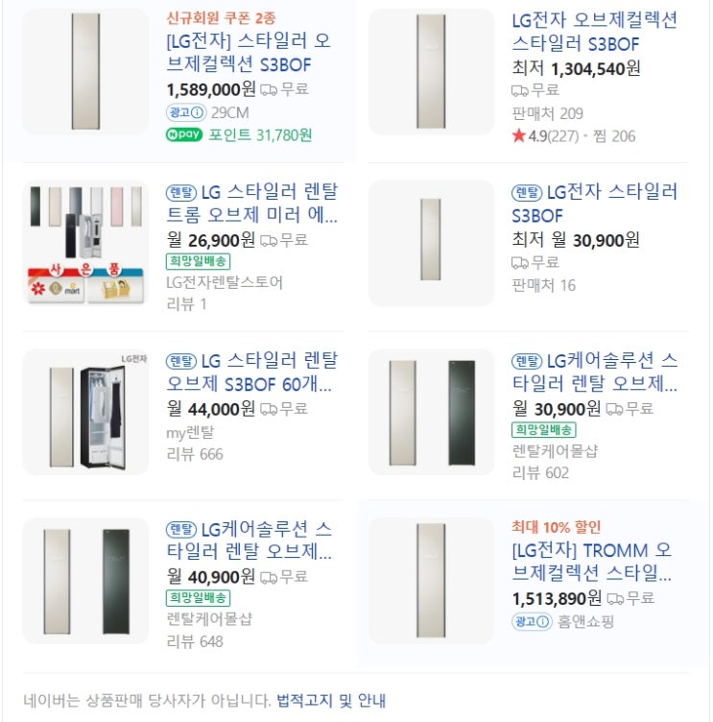Click the Npay green badge icon
The height and width of the screenshot is (722, 713).
point(184,134)
